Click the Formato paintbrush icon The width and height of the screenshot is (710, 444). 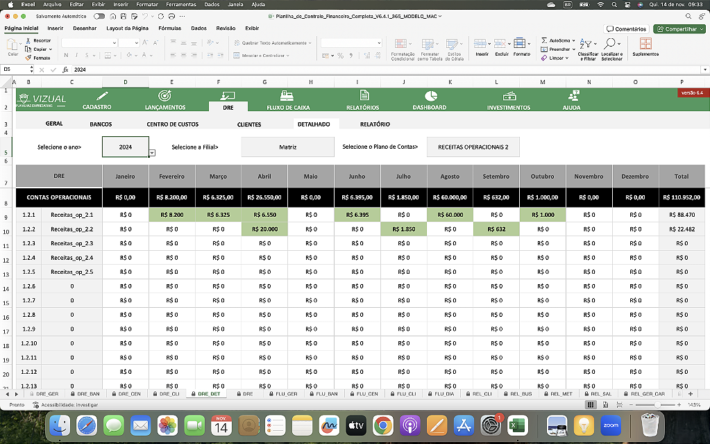tap(28, 58)
